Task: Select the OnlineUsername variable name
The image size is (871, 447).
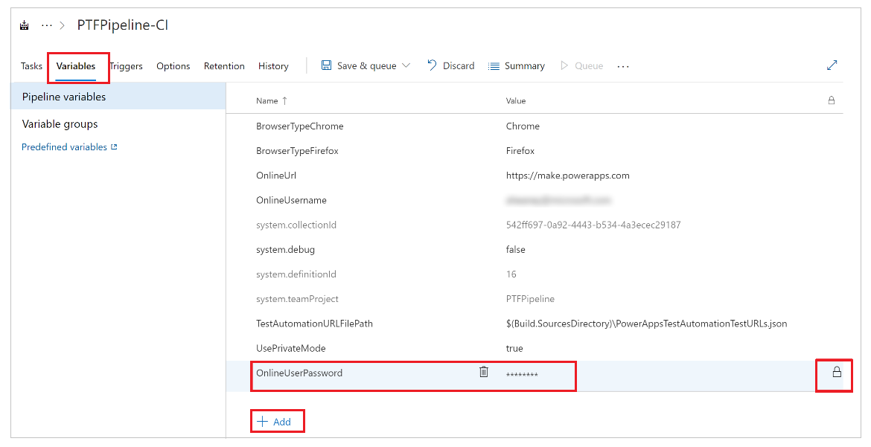Action: (x=291, y=200)
